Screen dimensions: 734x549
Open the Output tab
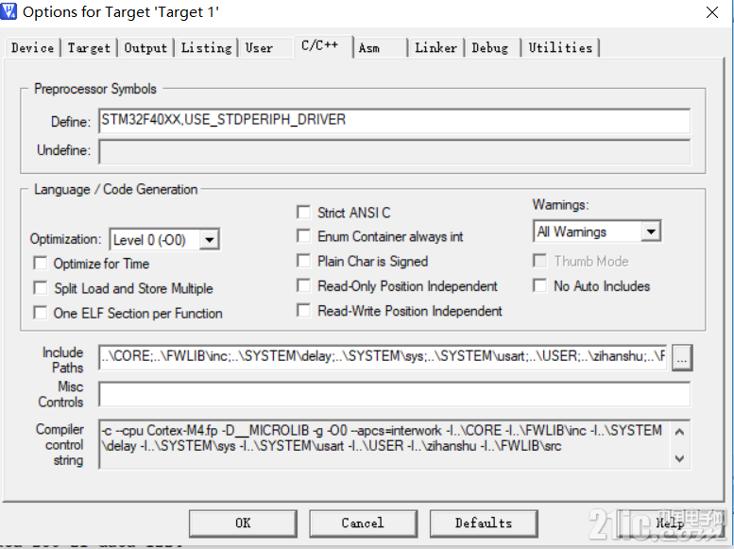[x=145, y=48]
